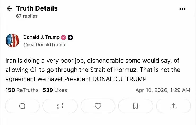Bookmark this Truth post

point(136,106)
